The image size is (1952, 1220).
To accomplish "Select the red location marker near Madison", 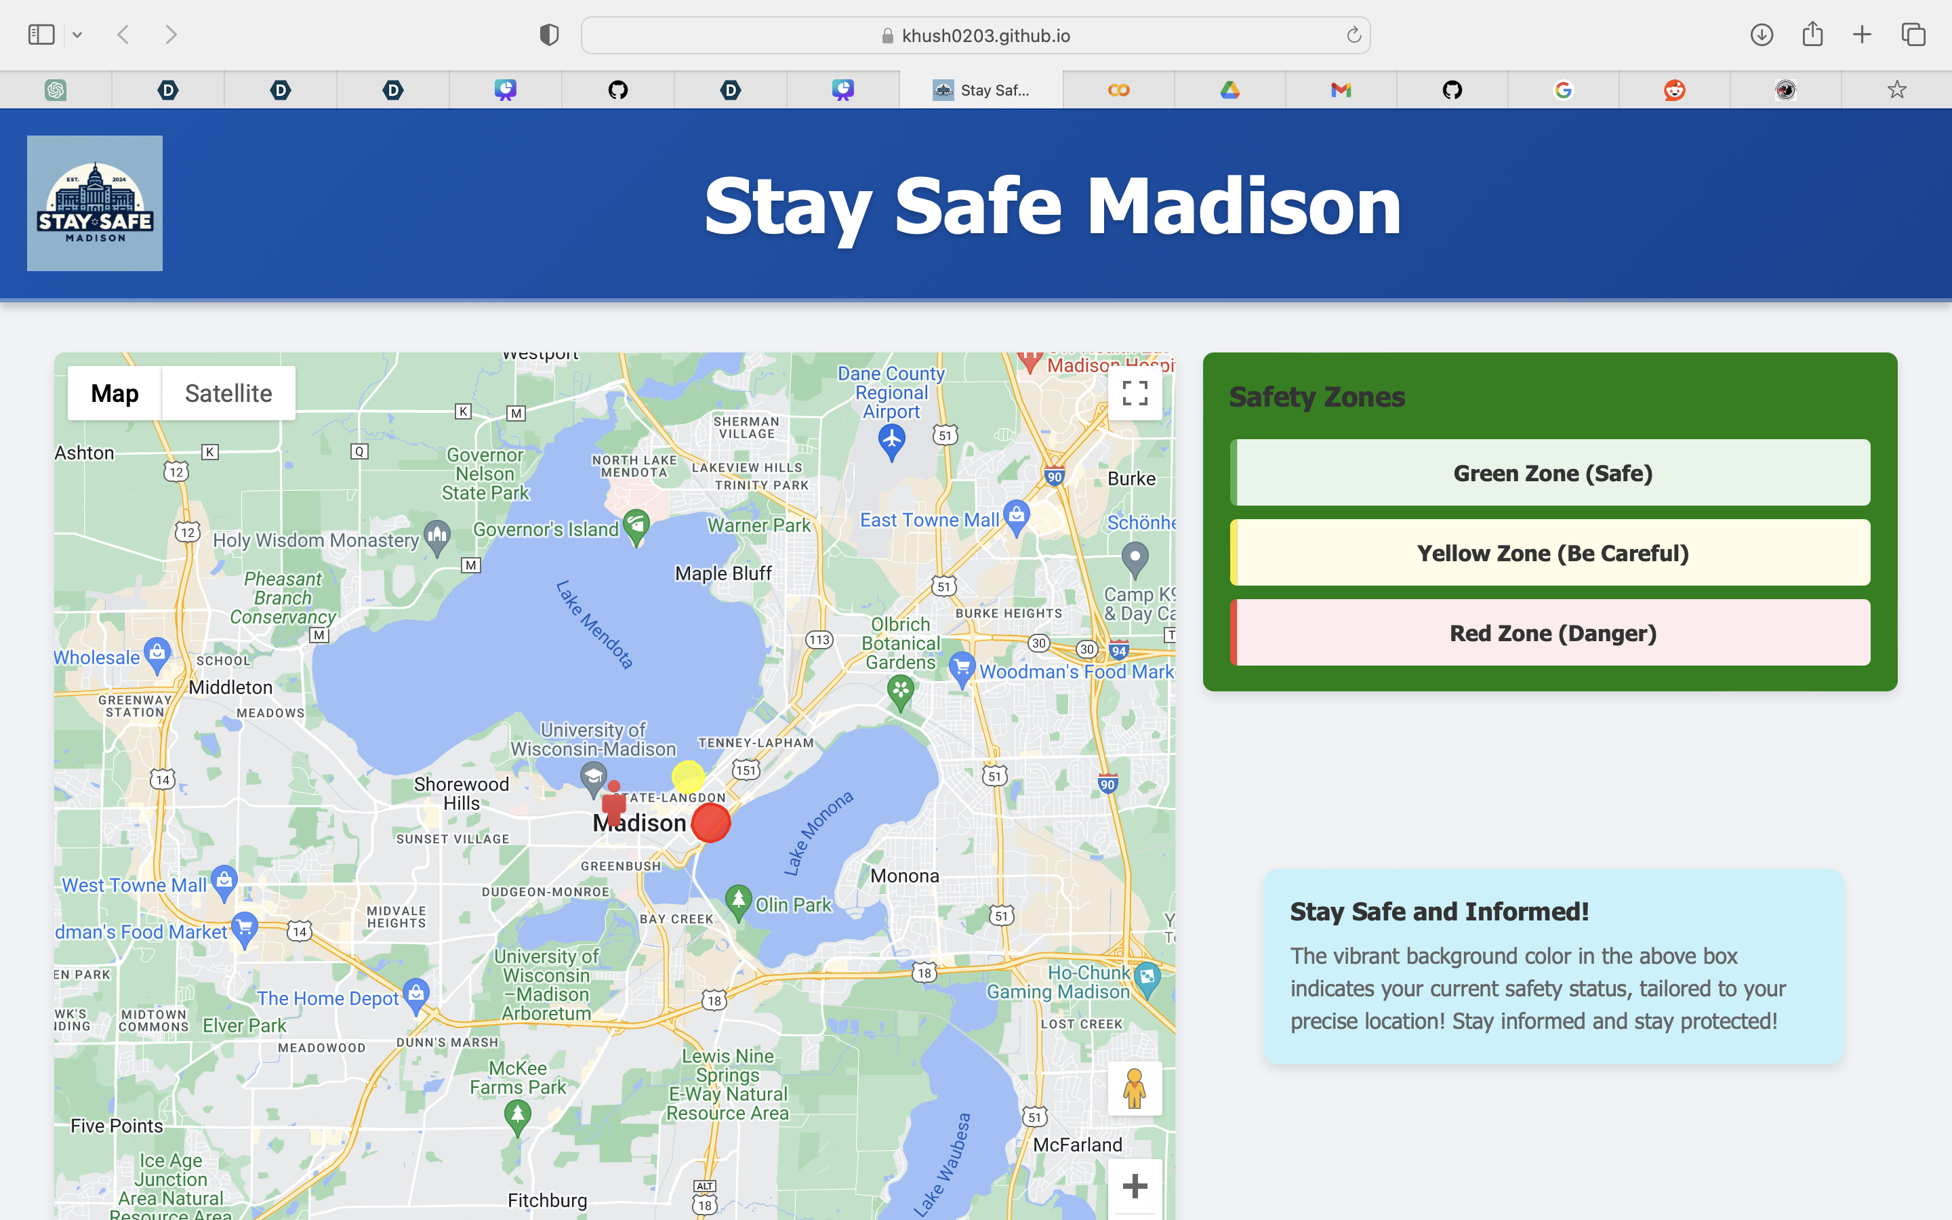I will pos(615,803).
